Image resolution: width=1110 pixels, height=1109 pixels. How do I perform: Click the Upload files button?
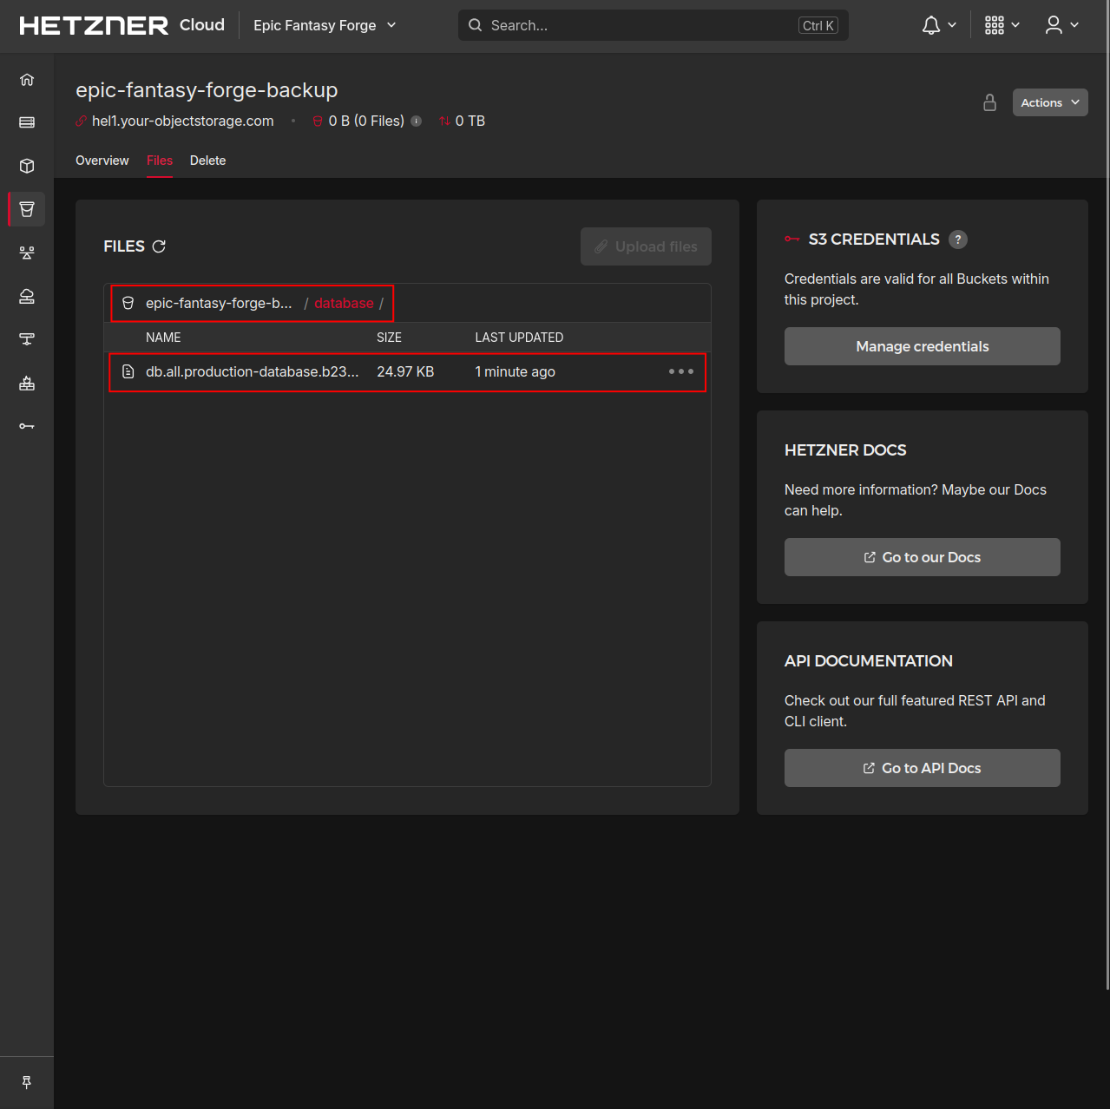pyautogui.click(x=646, y=246)
